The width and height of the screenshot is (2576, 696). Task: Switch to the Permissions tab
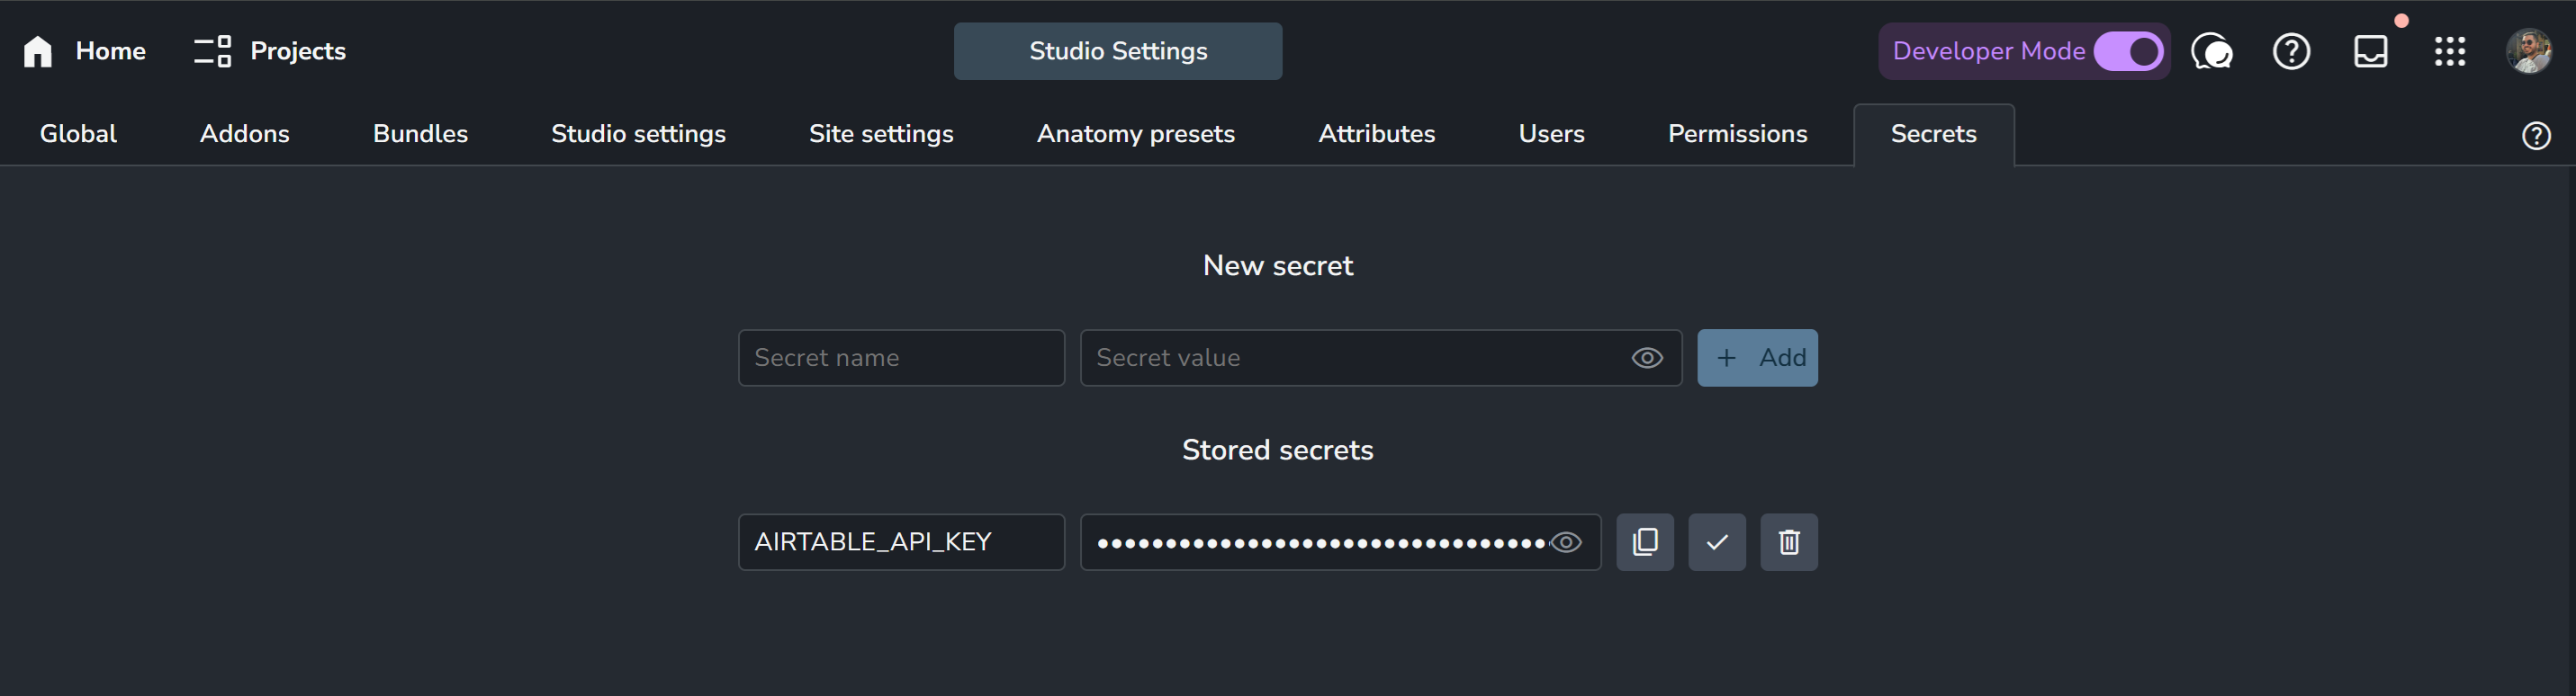point(1737,134)
